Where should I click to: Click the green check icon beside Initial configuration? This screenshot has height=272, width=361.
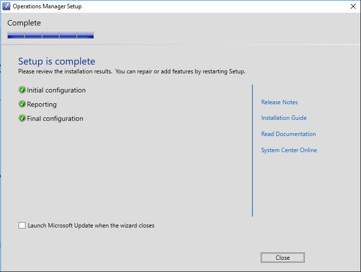[x=22, y=90]
